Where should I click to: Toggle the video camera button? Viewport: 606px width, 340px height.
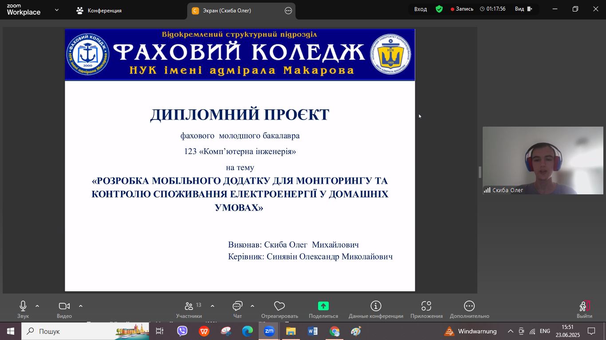pyautogui.click(x=64, y=306)
